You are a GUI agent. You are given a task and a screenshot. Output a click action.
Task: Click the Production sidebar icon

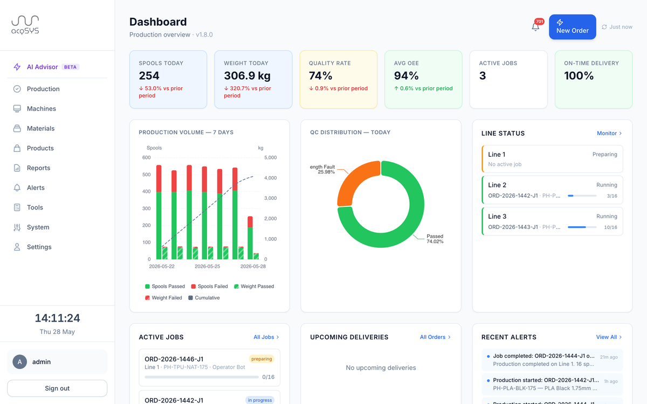pyautogui.click(x=17, y=89)
